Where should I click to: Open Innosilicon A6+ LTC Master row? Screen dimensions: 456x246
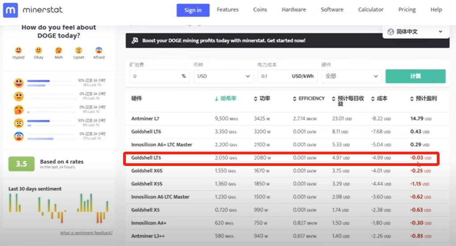(287, 145)
